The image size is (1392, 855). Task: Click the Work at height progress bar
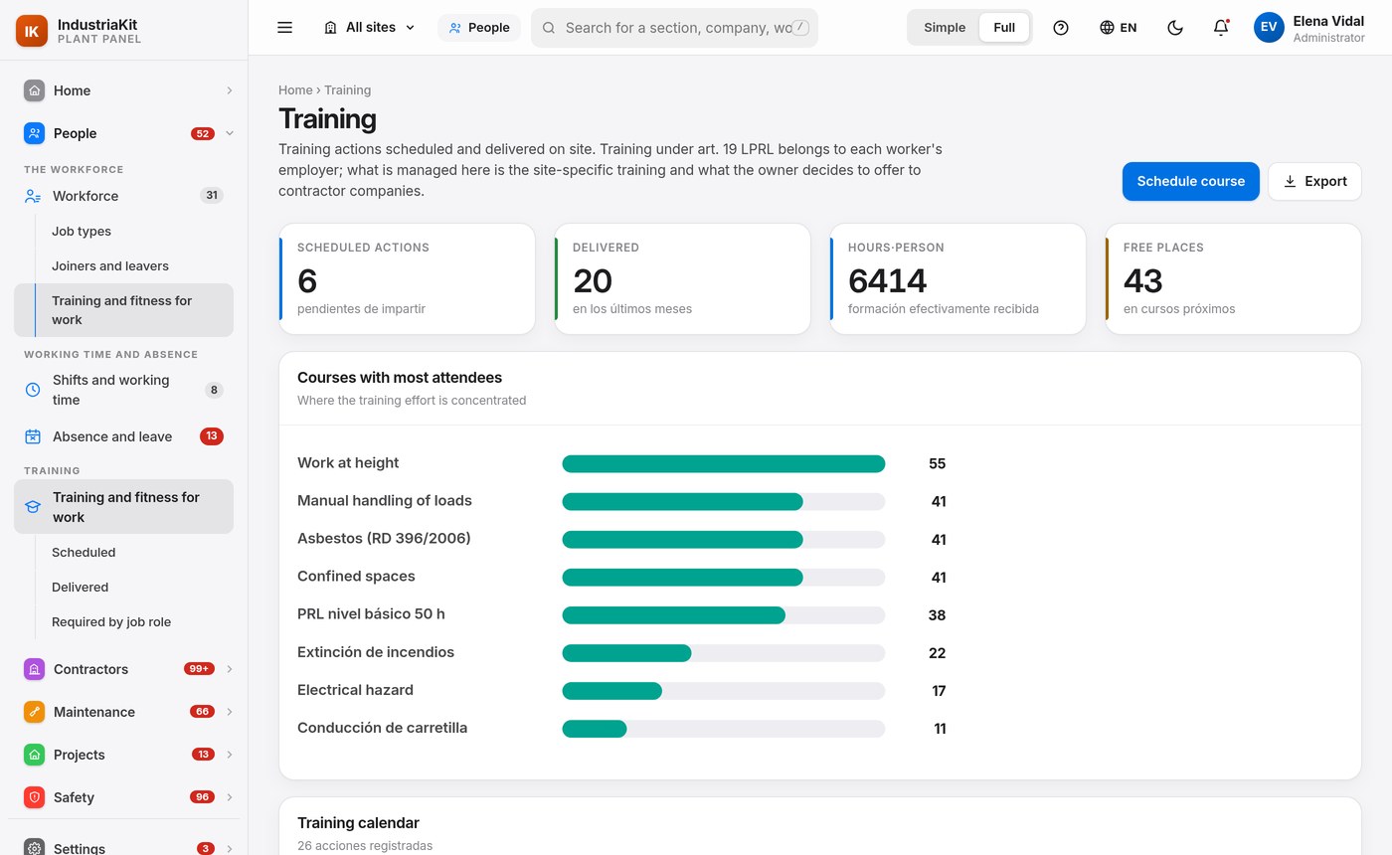724,463
